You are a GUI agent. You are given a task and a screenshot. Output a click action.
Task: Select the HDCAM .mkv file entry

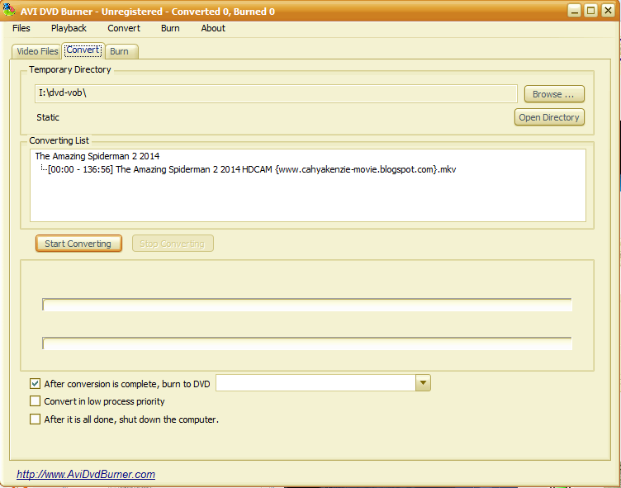tap(252, 169)
